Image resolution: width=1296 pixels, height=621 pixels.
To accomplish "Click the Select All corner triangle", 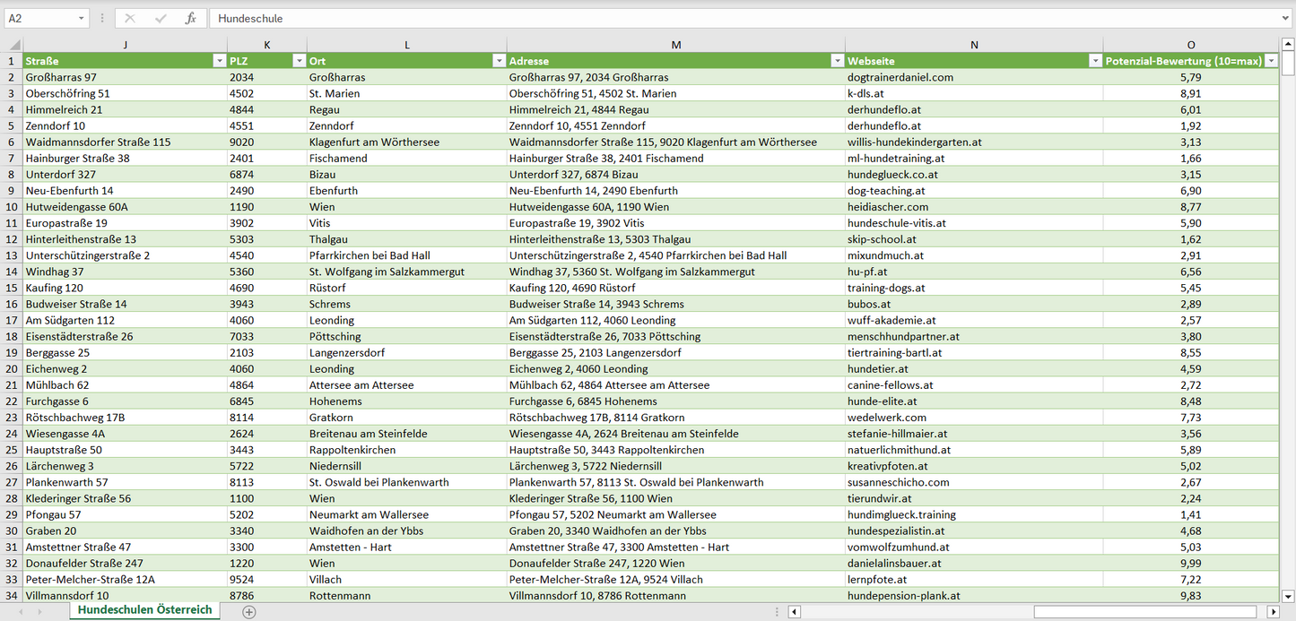I will (x=13, y=45).
